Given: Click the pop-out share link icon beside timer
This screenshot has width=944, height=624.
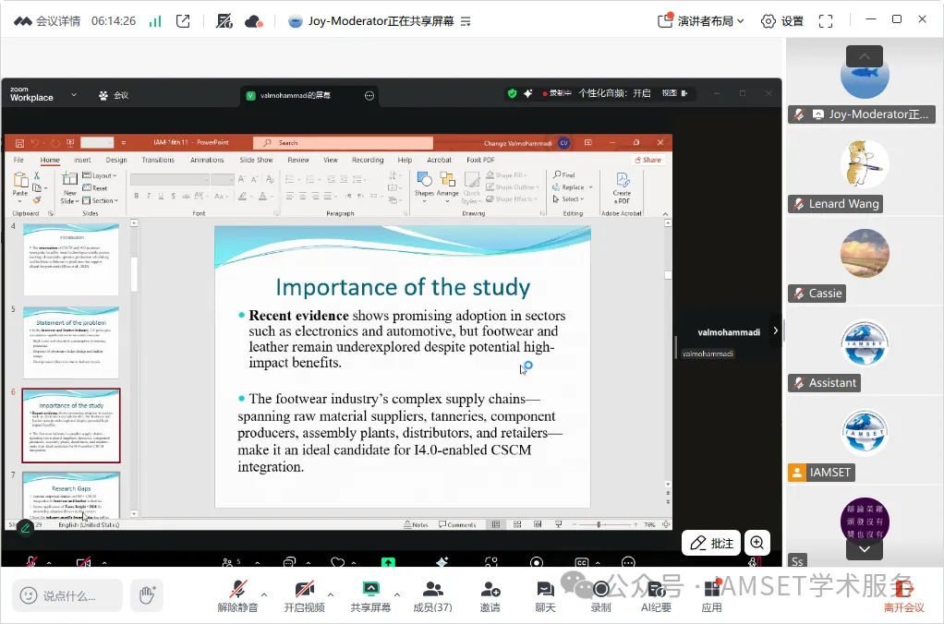Looking at the screenshot, I should pyautogui.click(x=183, y=21).
